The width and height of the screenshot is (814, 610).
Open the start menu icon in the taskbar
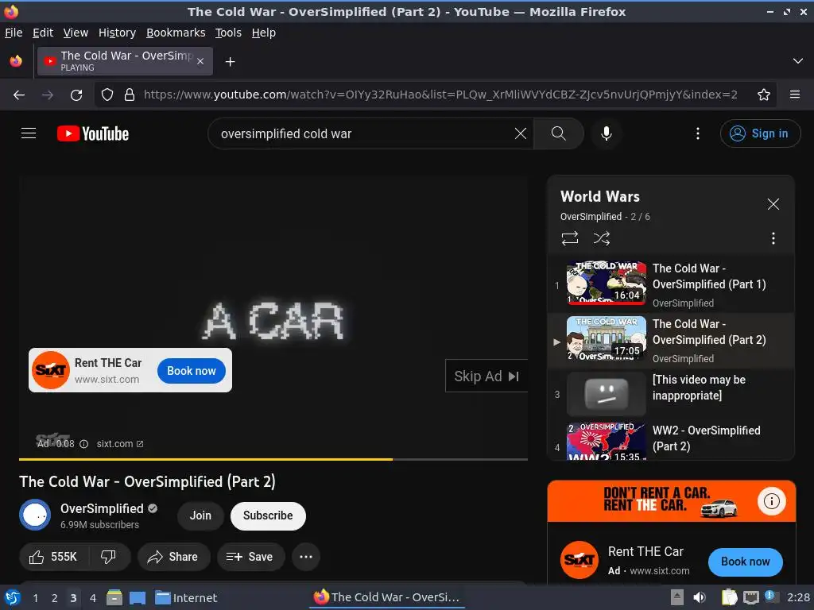(x=13, y=597)
